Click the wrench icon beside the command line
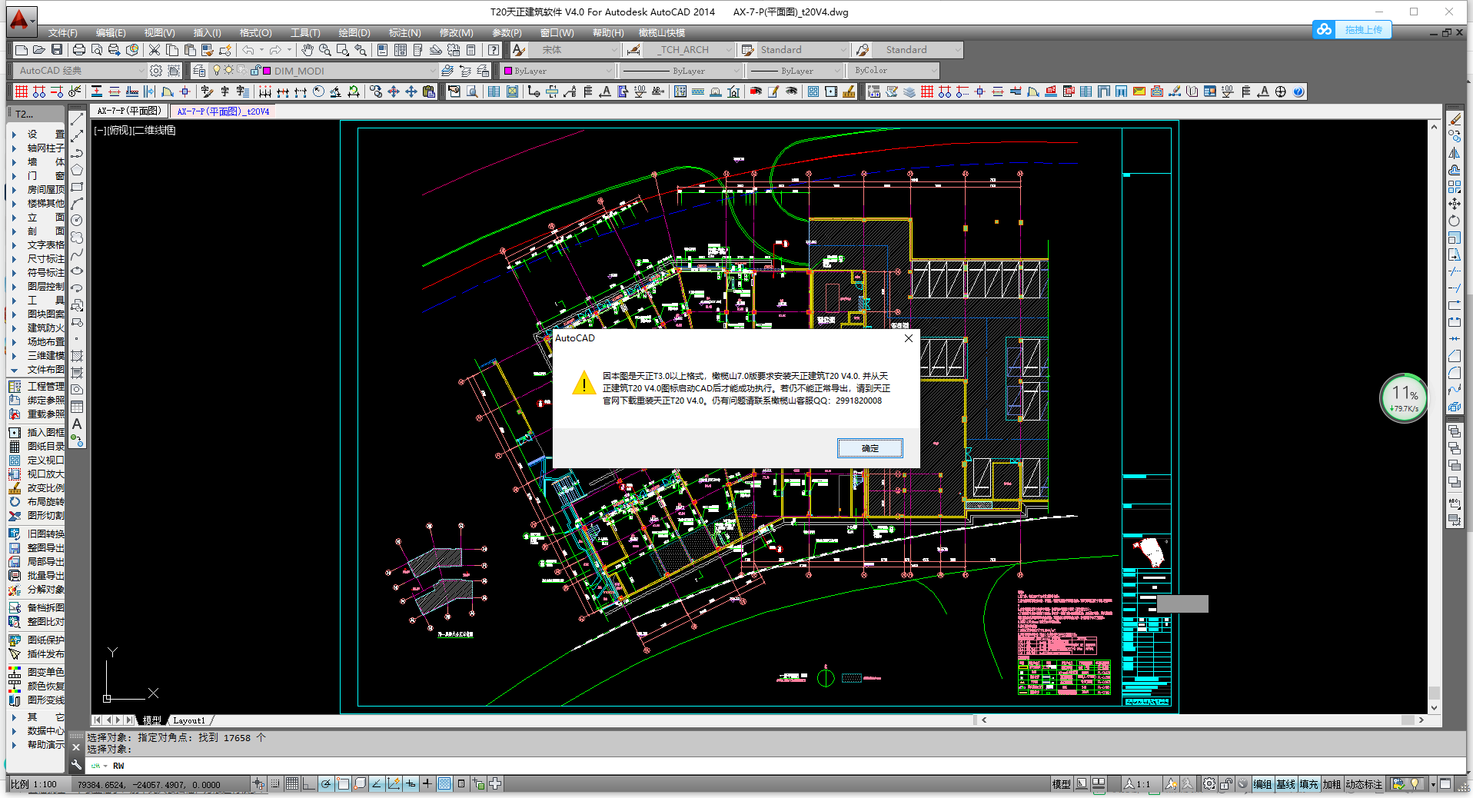Viewport: 1473px width, 798px height. pos(76,765)
